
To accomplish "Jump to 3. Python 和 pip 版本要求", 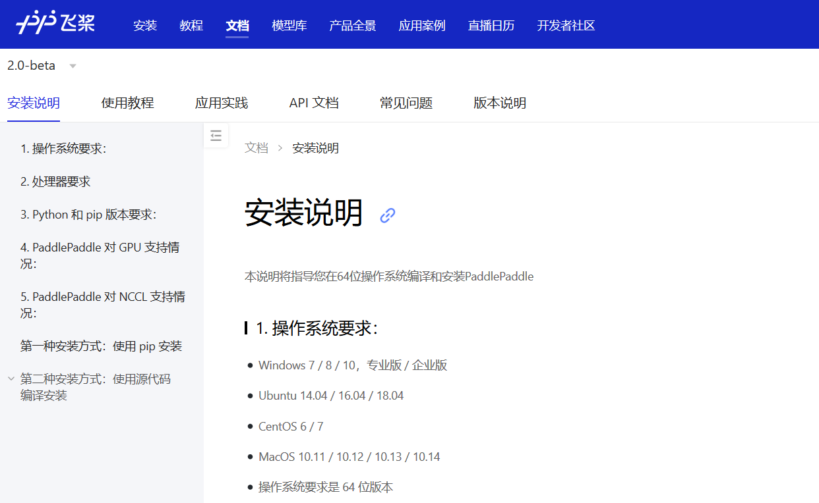I will (88, 215).
